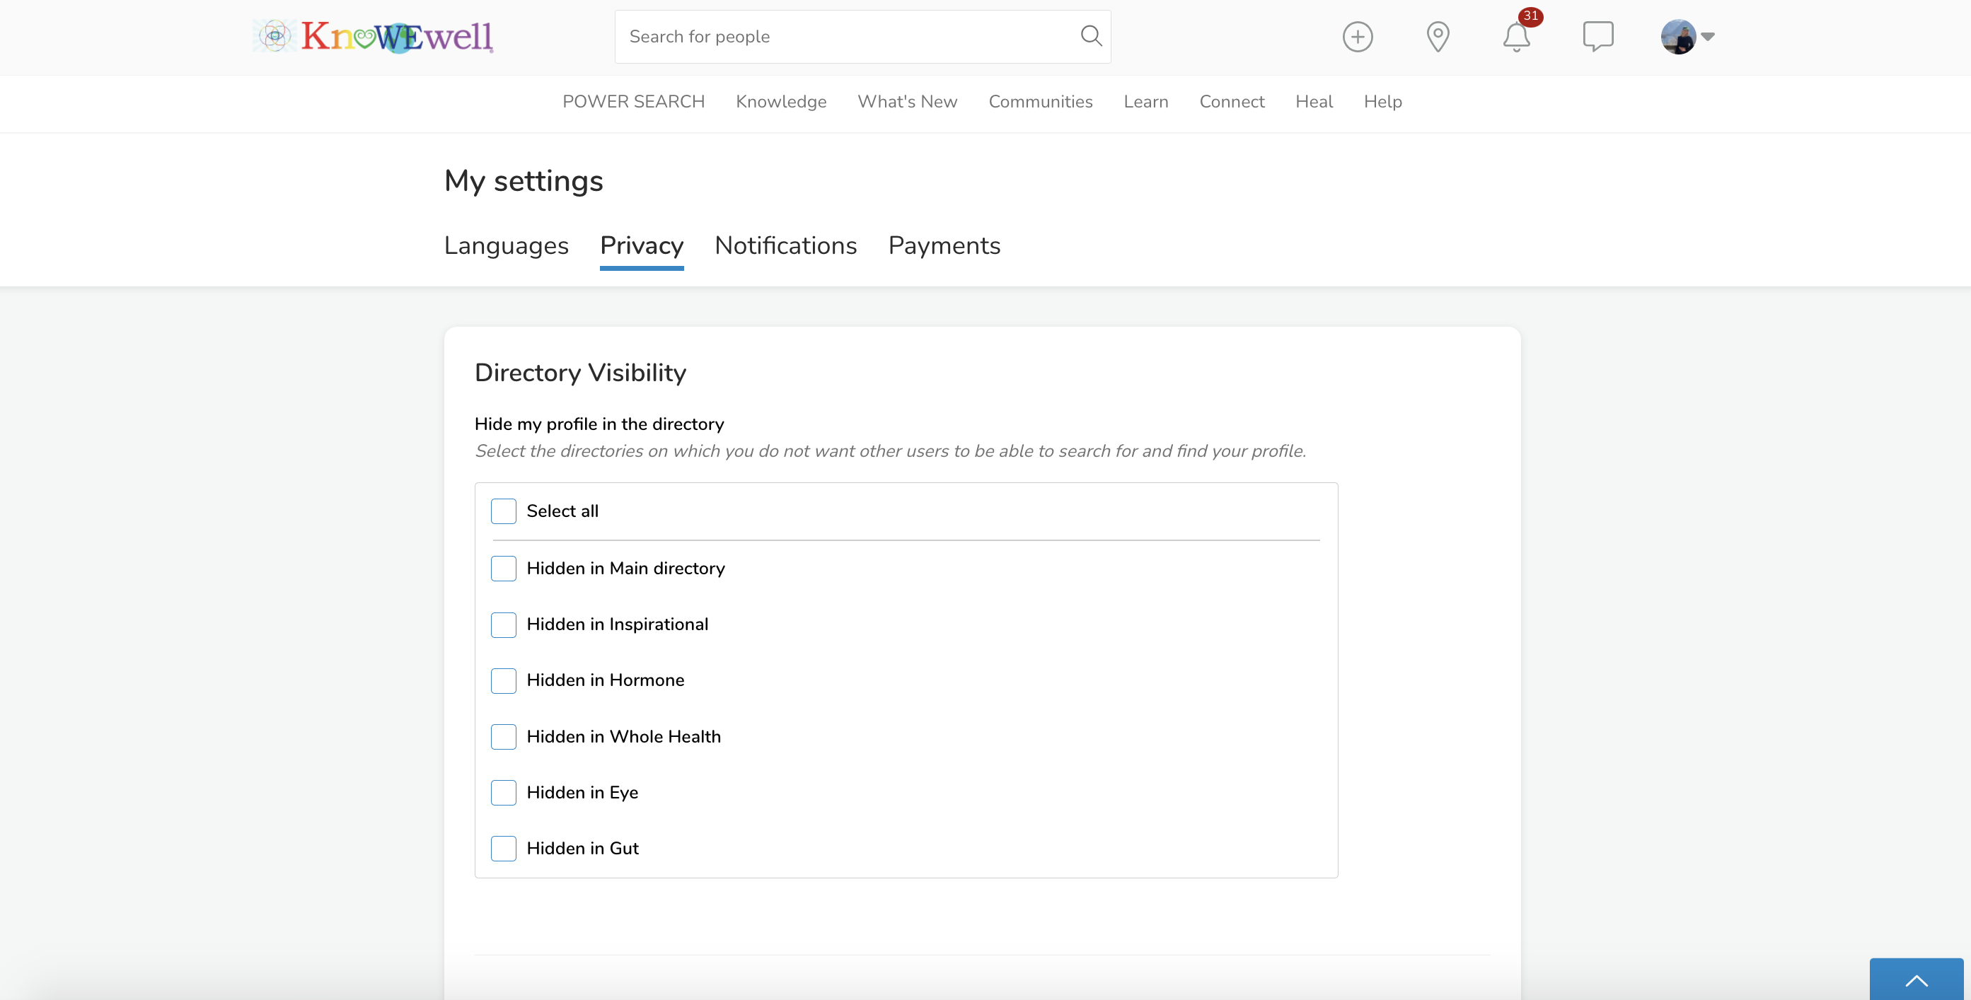Check Hidden in Eye
The height and width of the screenshot is (1000, 1971).
click(x=504, y=793)
